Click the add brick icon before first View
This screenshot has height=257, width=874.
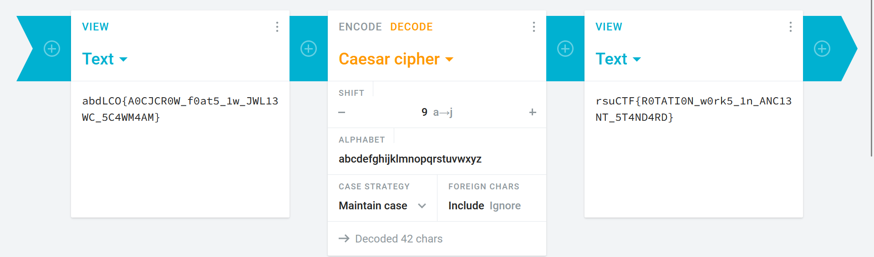click(x=52, y=49)
